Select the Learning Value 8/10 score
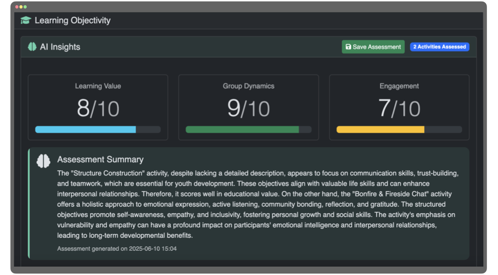498x275 pixels. (98, 108)
